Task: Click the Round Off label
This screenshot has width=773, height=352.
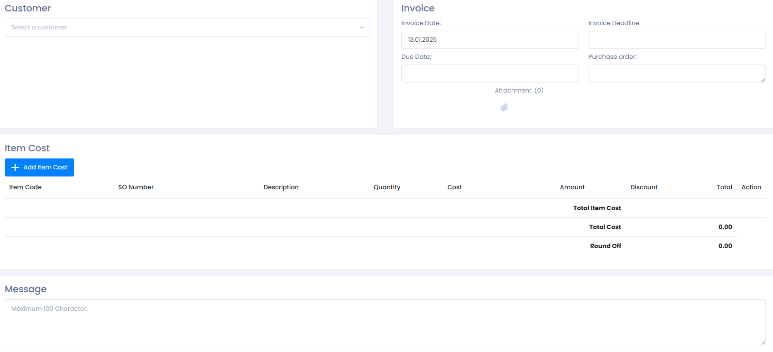Action: [x=606, y=246]
